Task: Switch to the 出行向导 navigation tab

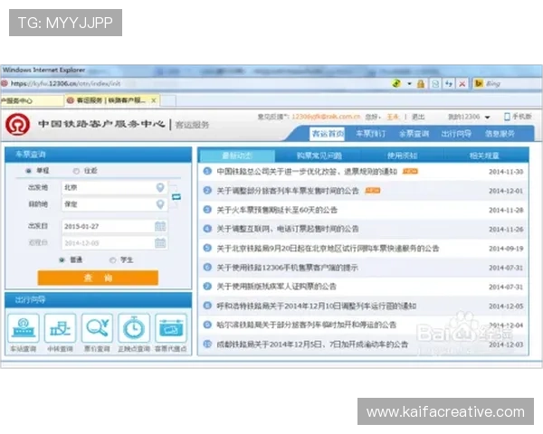Action: 456,134
